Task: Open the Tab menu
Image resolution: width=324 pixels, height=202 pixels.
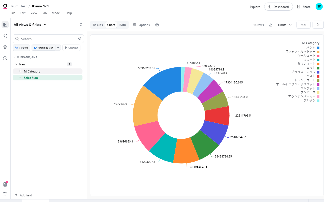Action: (44, 13)
